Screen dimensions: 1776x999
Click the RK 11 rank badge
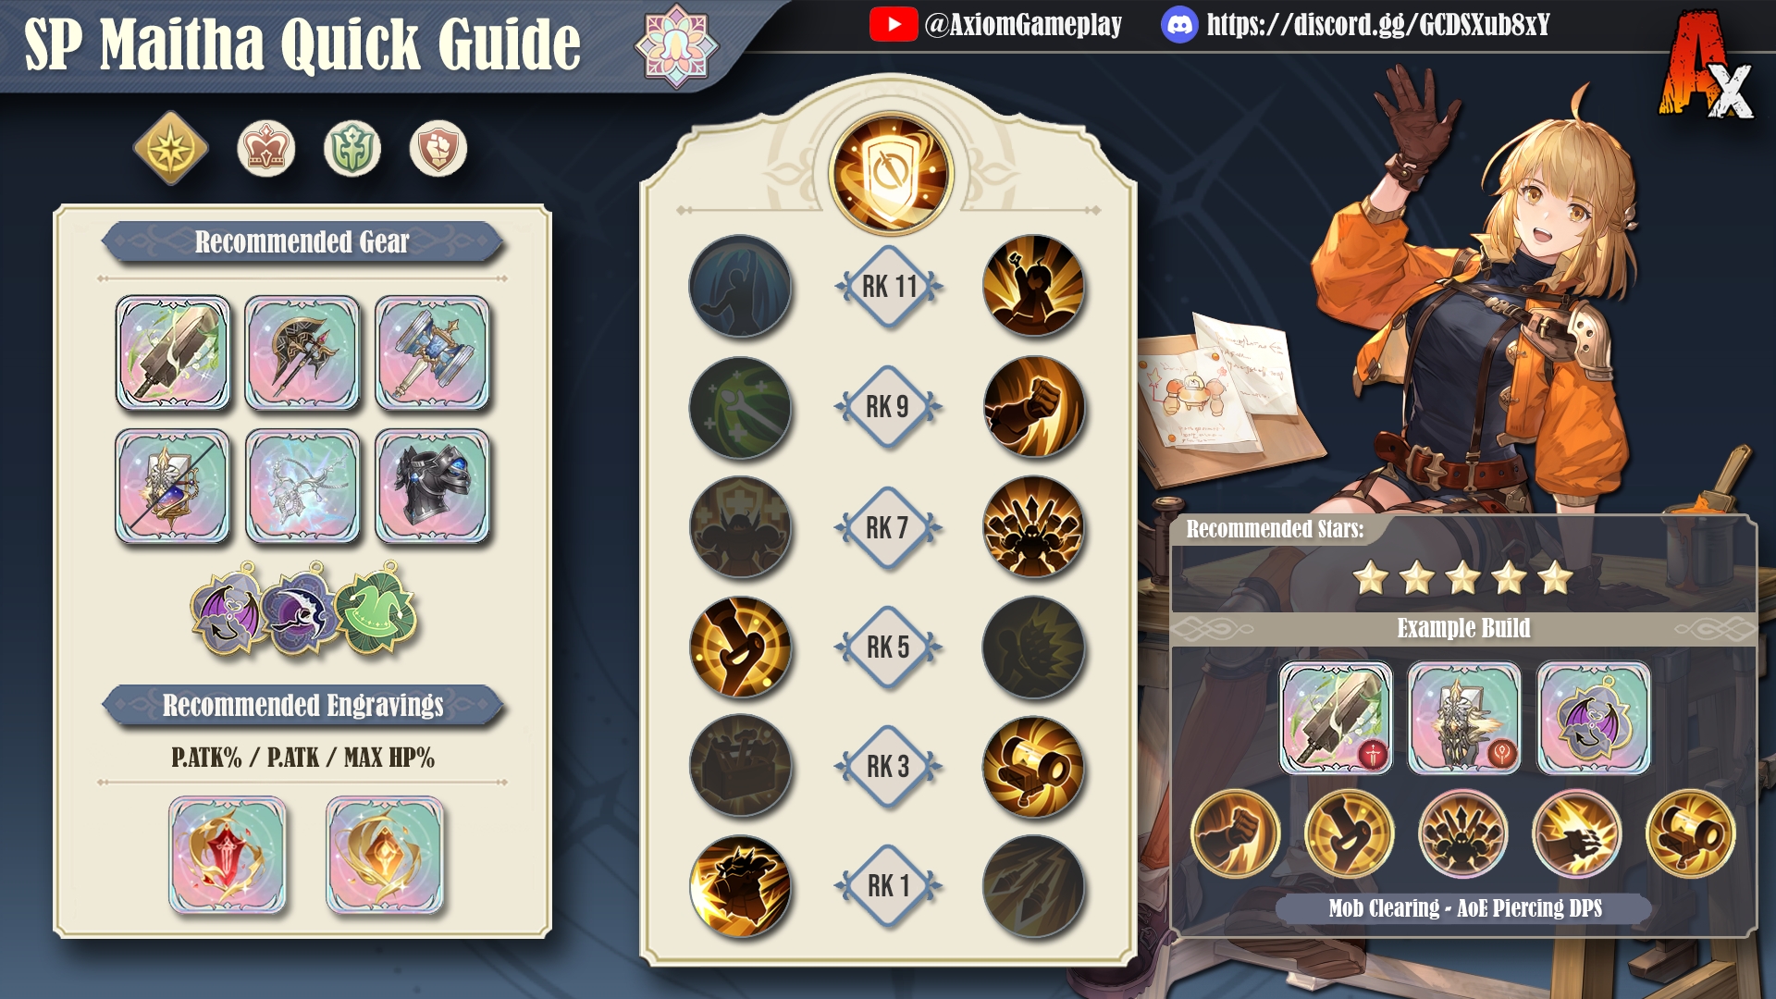pos(889,287)
